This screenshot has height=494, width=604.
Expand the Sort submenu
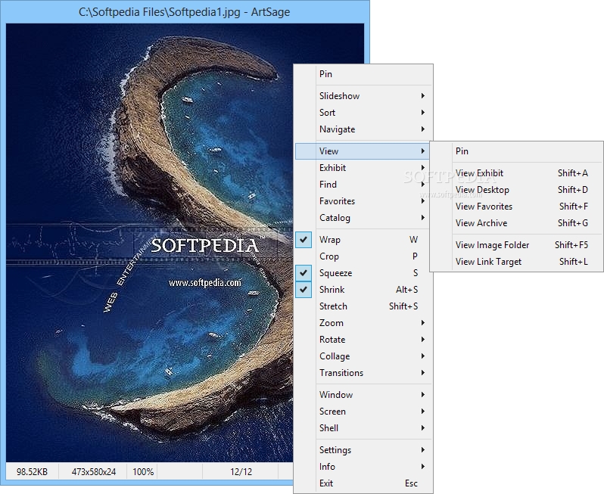[363, 113]
